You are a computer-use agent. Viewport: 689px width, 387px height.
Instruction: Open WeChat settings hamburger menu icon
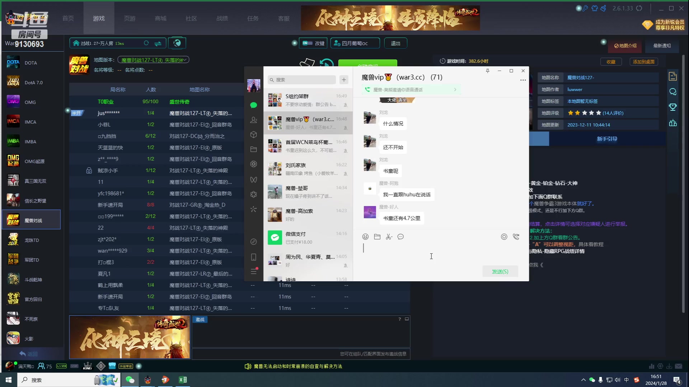click(254, 271)
